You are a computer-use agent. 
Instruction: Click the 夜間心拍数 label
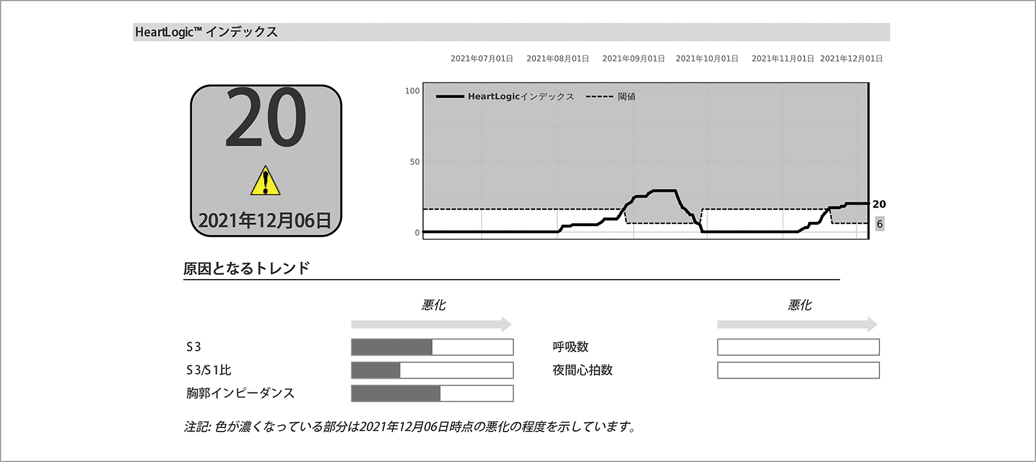tap(582, 370)
